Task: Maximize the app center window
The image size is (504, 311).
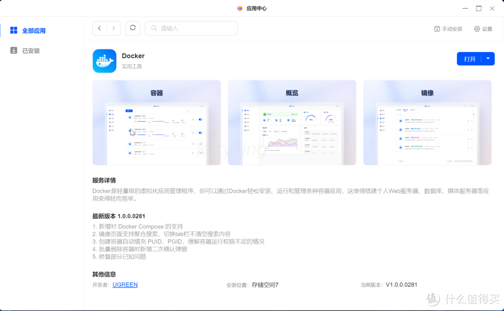Action: point(478,8)
